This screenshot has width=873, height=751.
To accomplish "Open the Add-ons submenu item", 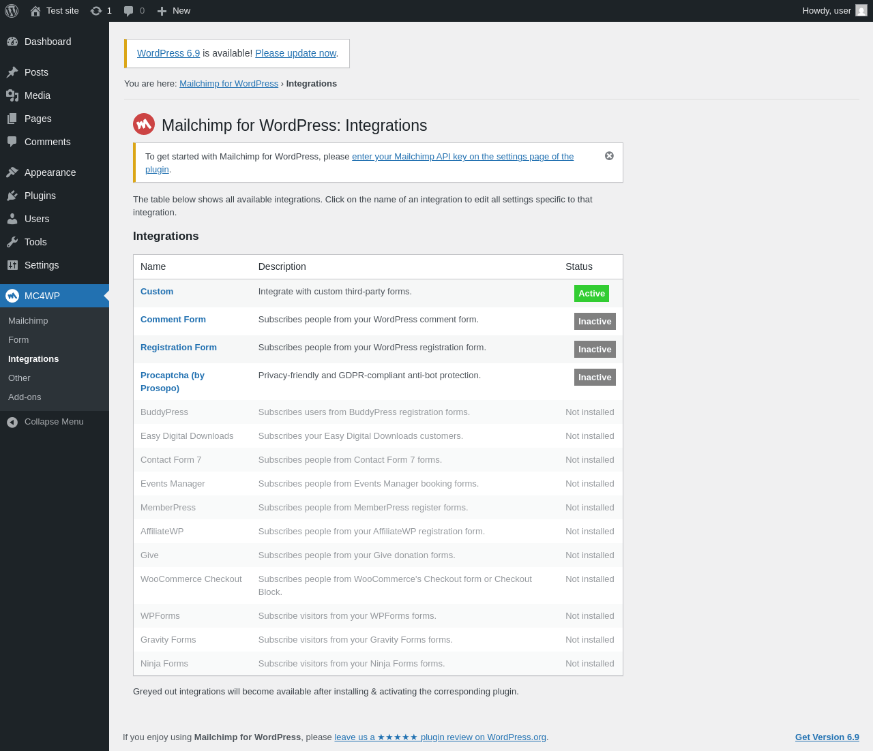I will (x=25, y=397).
